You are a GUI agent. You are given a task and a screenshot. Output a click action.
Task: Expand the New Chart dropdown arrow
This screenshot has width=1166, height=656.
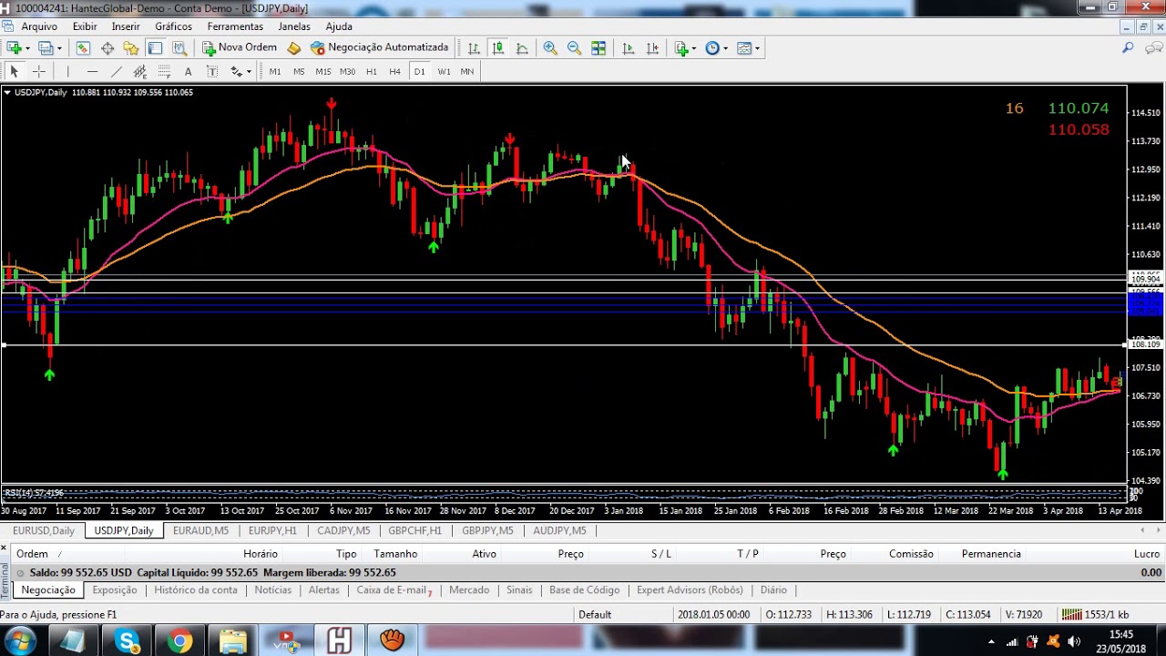point(27,48)
